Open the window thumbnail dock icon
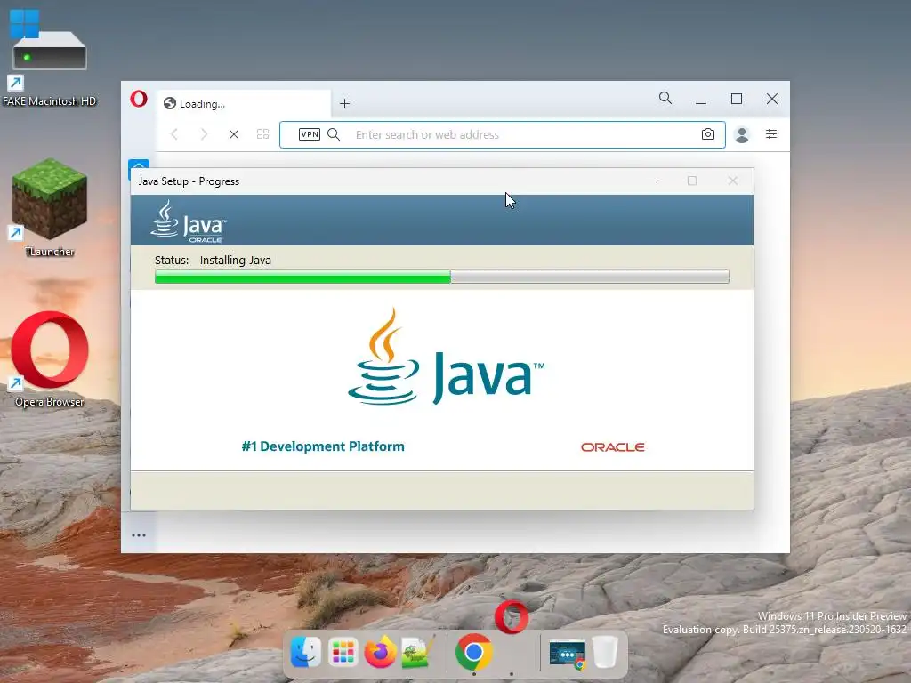911x683 pixels. pyautogui.click(x=567, y=654)
